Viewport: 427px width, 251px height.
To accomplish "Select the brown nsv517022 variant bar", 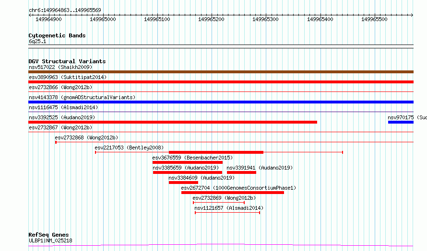I will (x=221, y=72).
